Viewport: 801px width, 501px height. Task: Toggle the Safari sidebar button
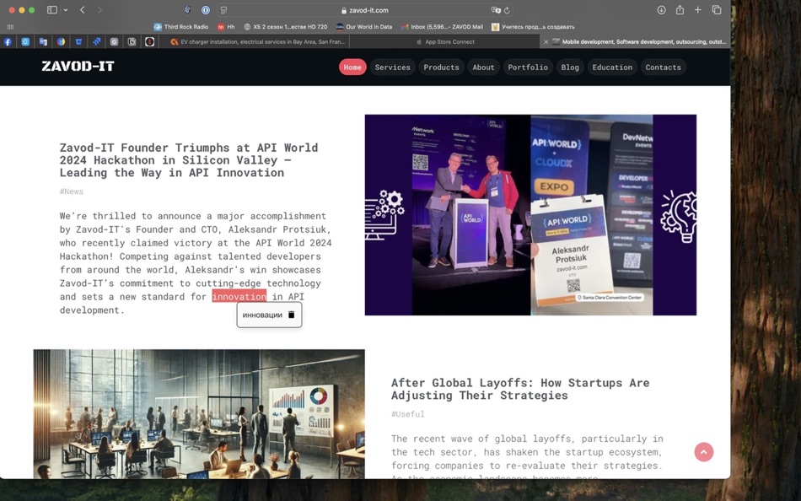(51, 10)
